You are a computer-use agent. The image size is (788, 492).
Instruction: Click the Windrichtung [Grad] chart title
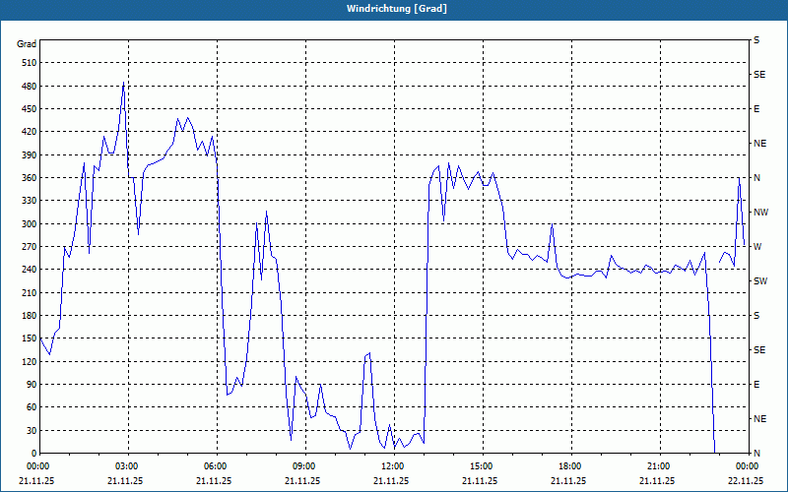coord(397,9)
